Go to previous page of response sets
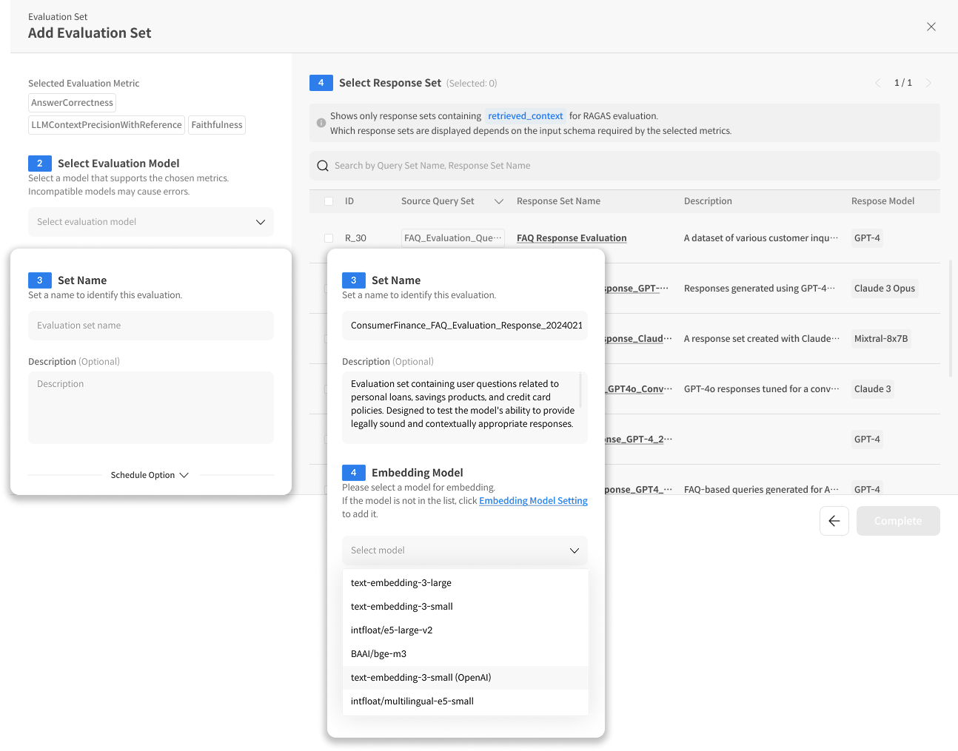Image resolution: width=958 pixels, height=751 pixels. click(x=878, y=83)
